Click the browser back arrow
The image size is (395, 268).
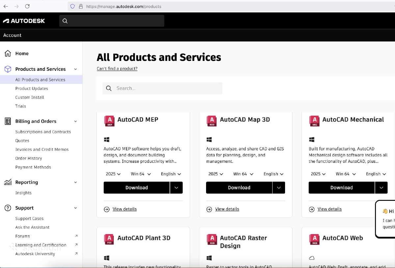tap(6, 6)
